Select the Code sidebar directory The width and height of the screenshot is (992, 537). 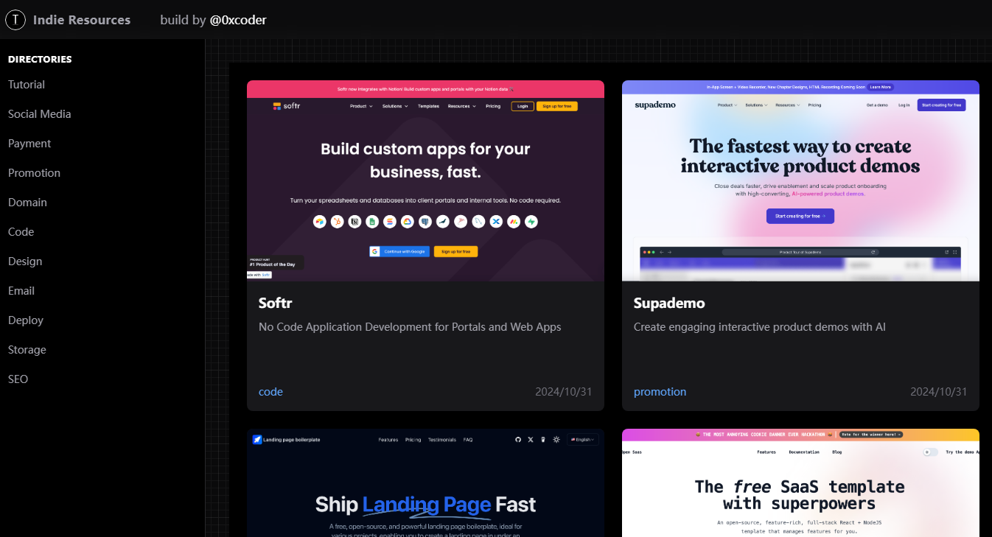tap(21, 232)
